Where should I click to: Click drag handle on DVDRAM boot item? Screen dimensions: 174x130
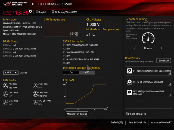pos(170,85)
